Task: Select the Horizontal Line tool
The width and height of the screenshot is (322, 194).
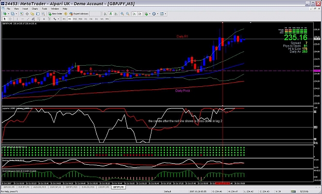Action: 23,19
